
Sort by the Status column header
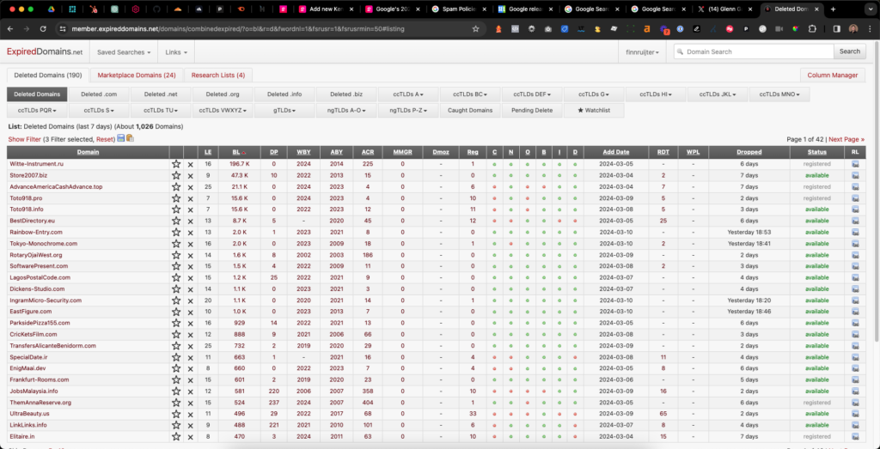tap(816, 152)
